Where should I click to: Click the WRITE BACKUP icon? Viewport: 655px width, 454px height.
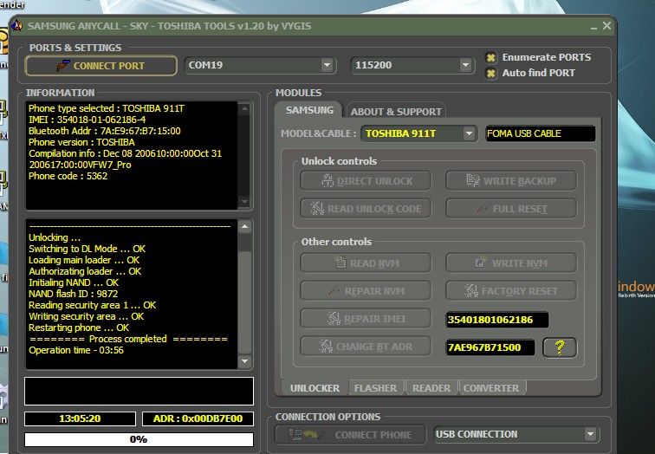tap(473, 180)
